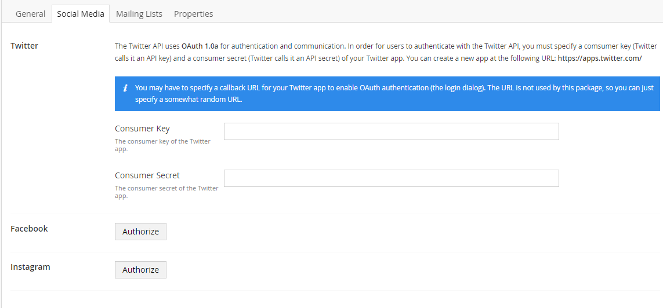Follow the https://apps.twitter.com/ link
663x308 pixels.
click(600, 58)
